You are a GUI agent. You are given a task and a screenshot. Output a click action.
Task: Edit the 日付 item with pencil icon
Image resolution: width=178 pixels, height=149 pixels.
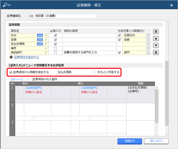coord(46,35)
